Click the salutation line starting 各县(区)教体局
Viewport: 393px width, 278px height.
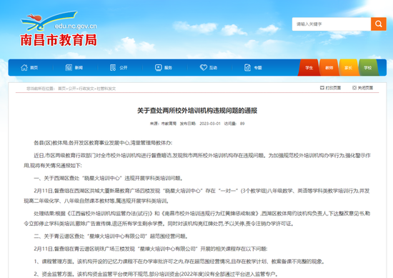tap(103, 143)
